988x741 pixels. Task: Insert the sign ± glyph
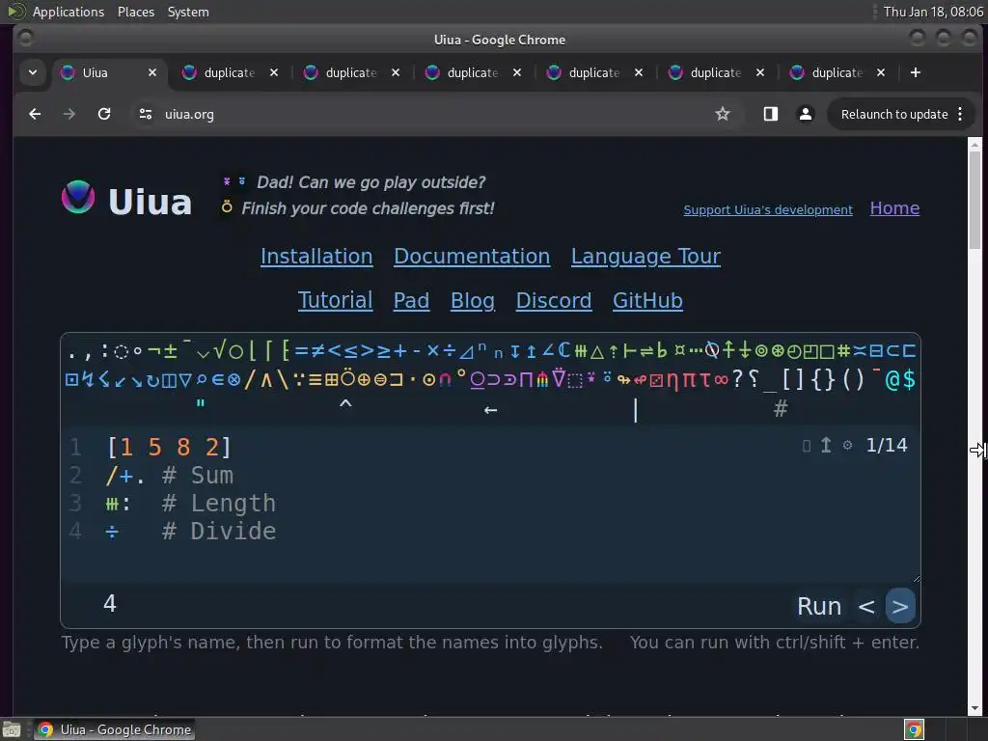point(170,351)
